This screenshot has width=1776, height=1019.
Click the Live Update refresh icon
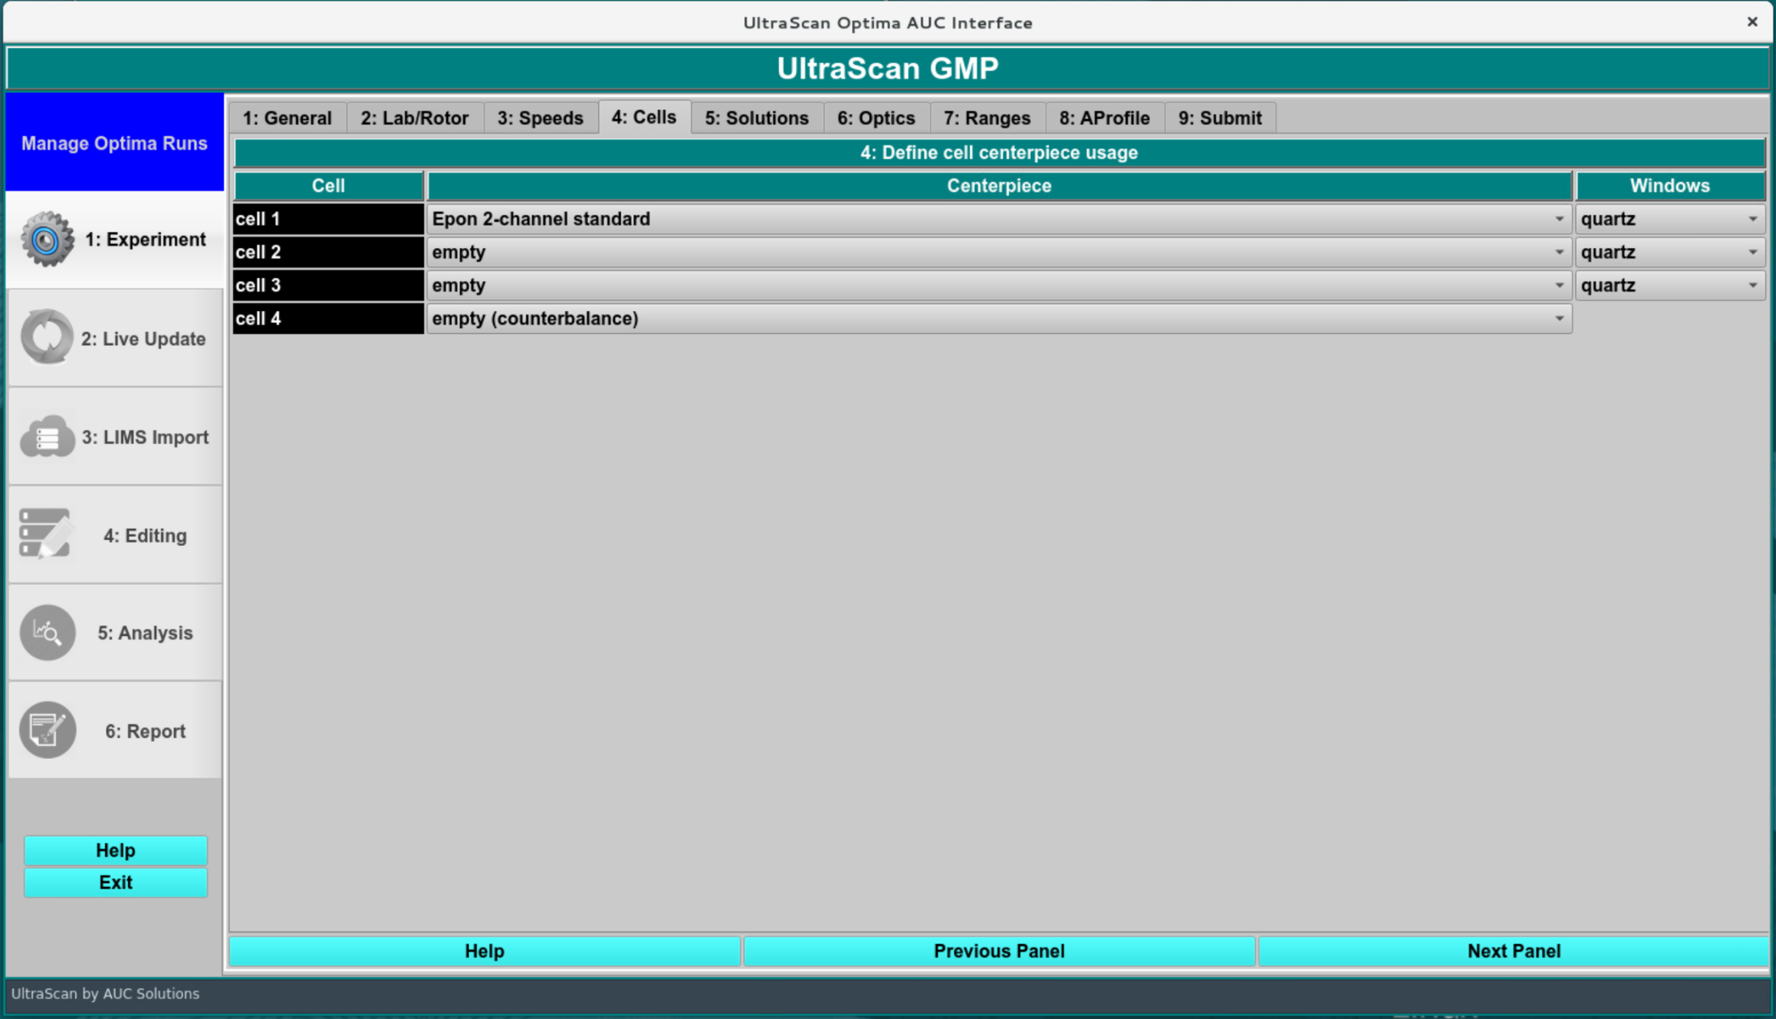(x=46, y=338)
